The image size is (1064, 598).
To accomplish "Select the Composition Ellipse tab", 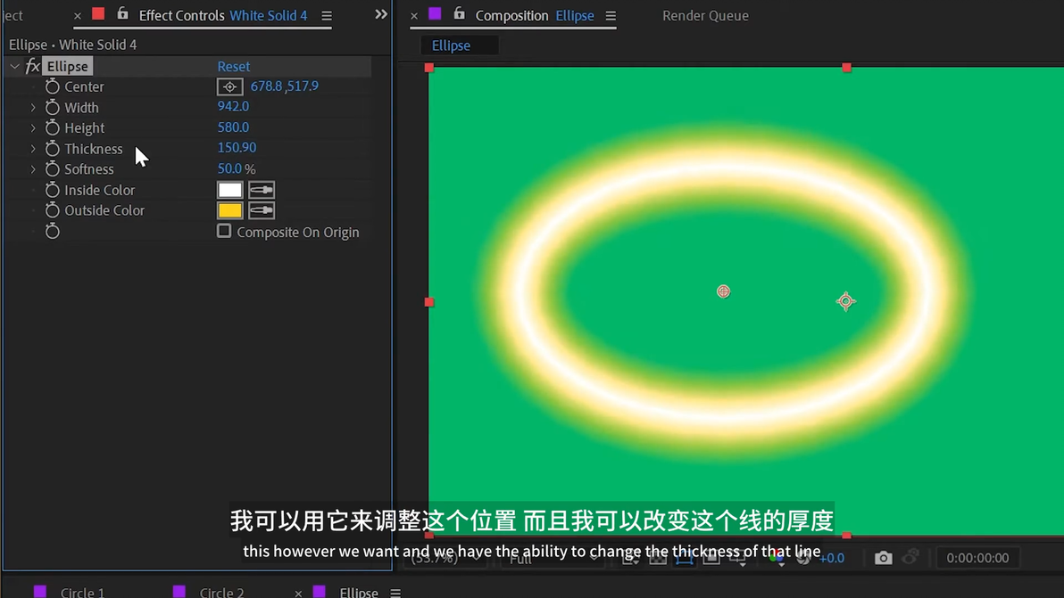I will coord(535,15).
